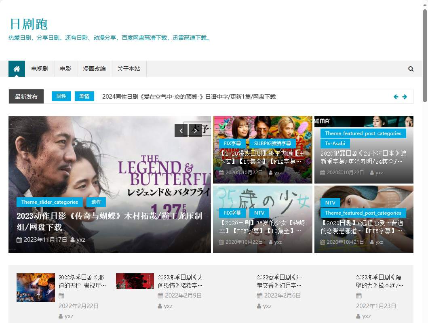
Task: Click NTV tag on 远程恋爱 card
Action: tap(330, 203)
